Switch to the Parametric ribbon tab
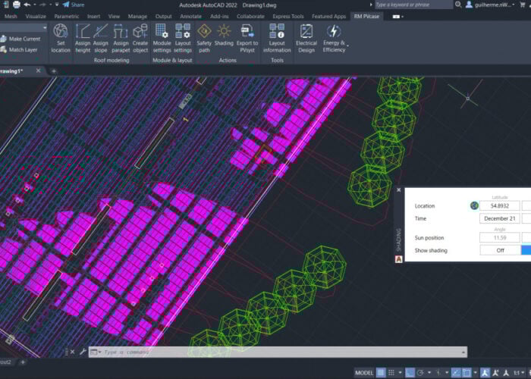531x379 pixels. pos(67,15)
